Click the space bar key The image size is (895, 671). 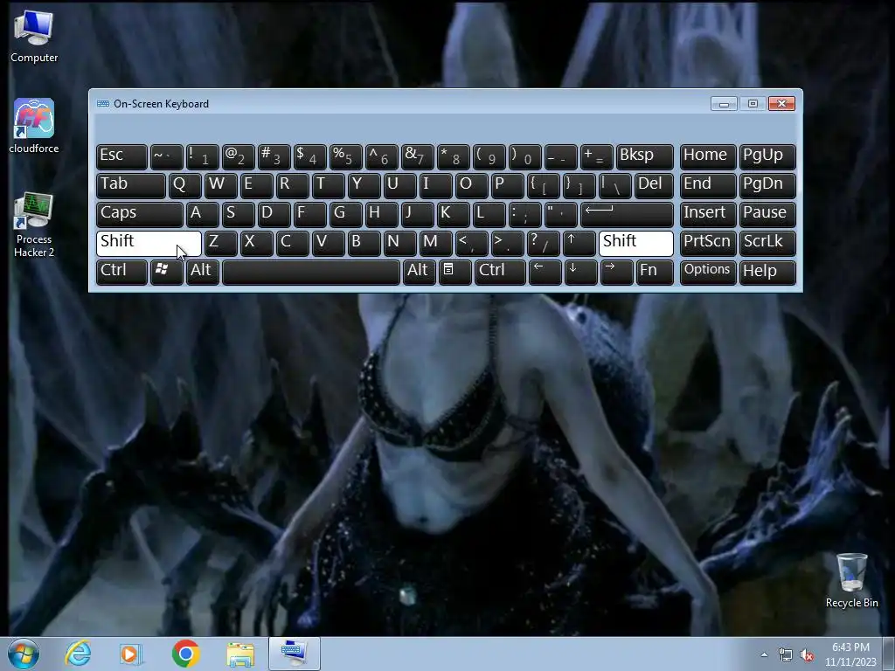pyautogui.click(x=311, y=272)
